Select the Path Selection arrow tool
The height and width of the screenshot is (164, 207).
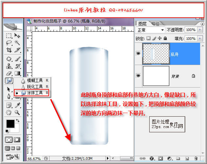[9, 89]
